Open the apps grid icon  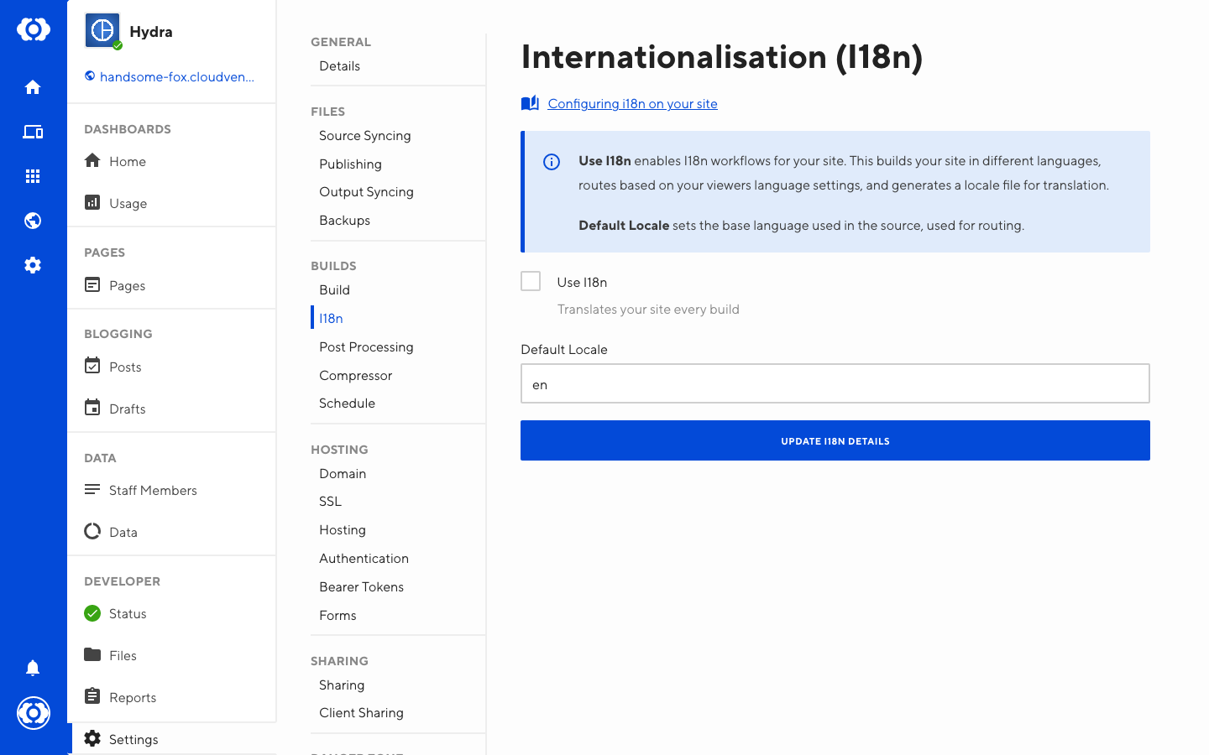pyautogui.click(x=33, y=176)
